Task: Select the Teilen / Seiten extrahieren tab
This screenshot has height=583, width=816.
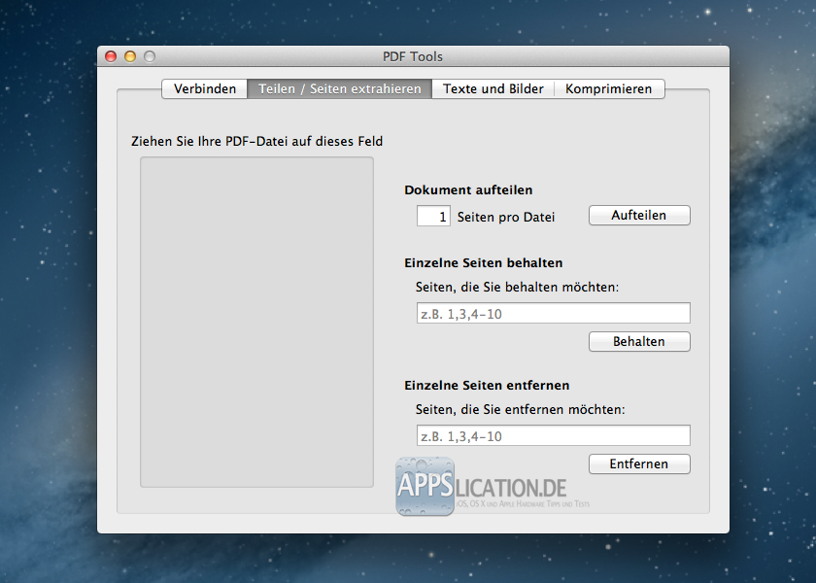Action: [x=339, y=89]
